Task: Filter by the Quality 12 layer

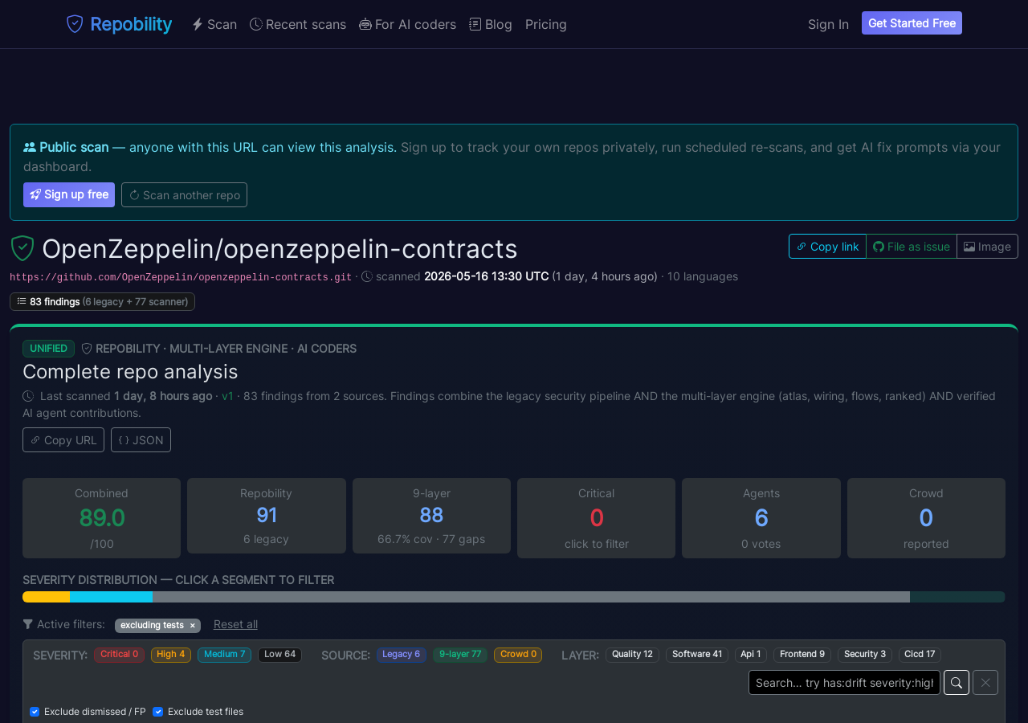Action: point(632,655)
